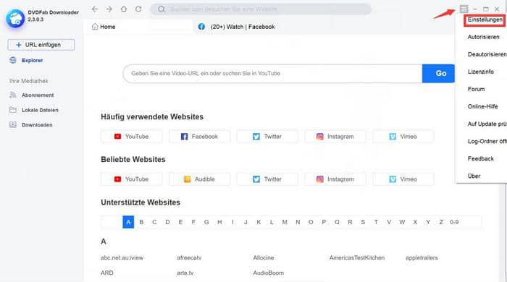
Task: Choose Feedback in the menu
Action: coord(480,158)
